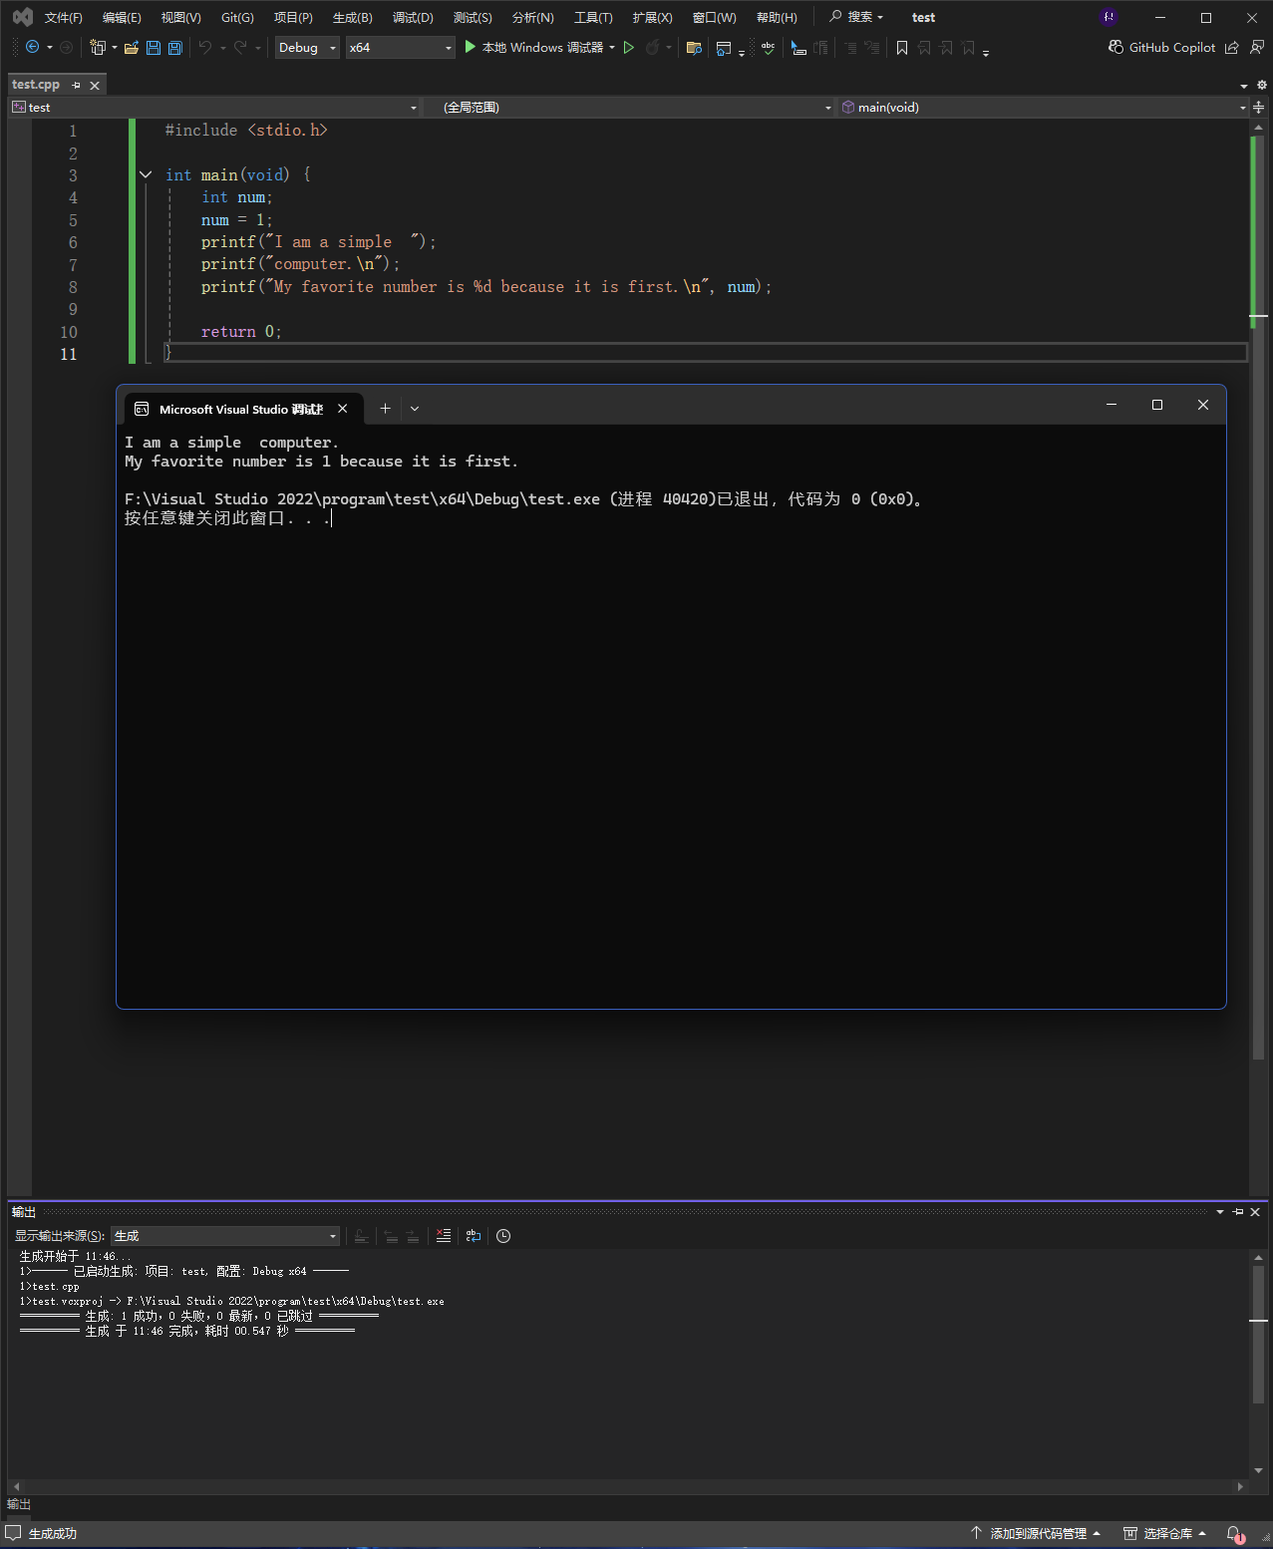Click the Navigate Backward arrow icon

click(32, 47)
